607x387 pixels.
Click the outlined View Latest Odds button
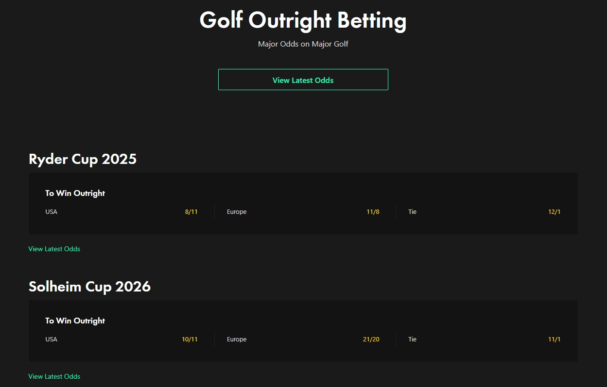coord(303,80)
